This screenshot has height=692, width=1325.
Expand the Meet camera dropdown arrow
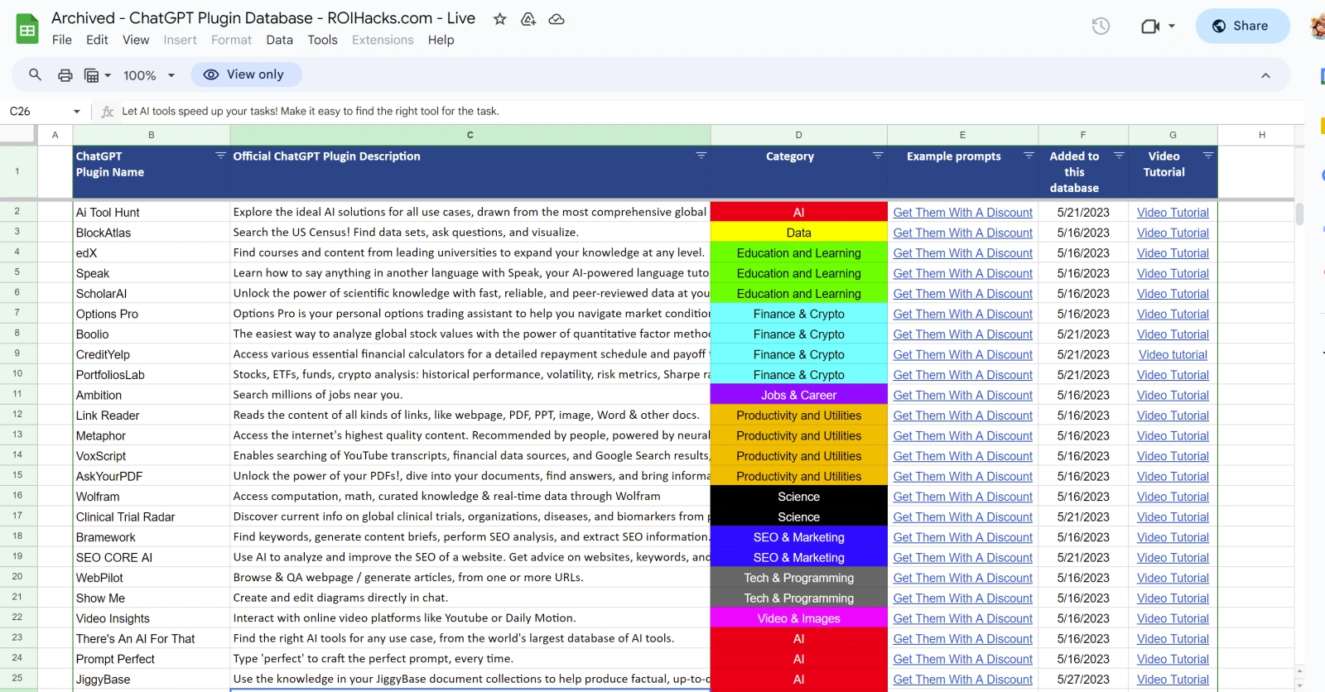coord(1172,26)
